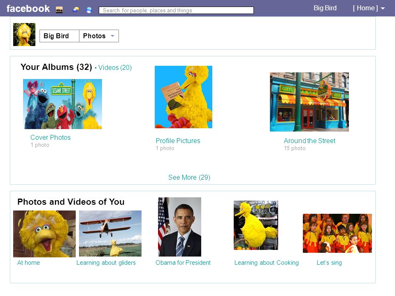Click the Around the Street album title
Screen dimensions: 395x296
pyautogui.click(x=309, y=141)
